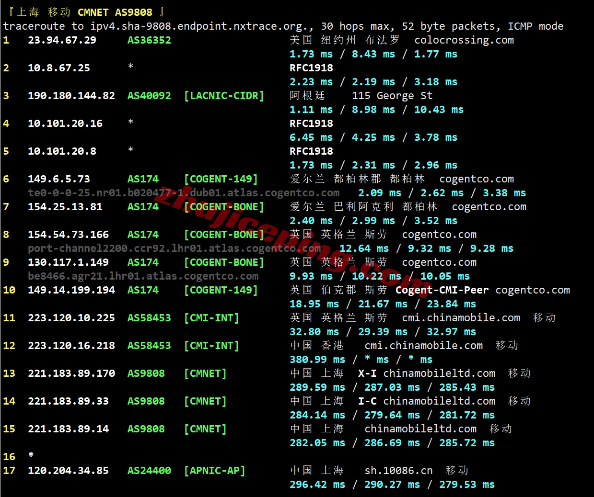
Task: Click the [CMI-INT] tag in hop 11
Action: (211, 318)
